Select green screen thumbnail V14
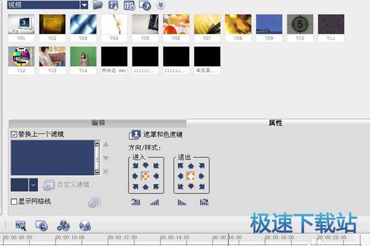This screenshot has width=370, height=246. [83, 60]
